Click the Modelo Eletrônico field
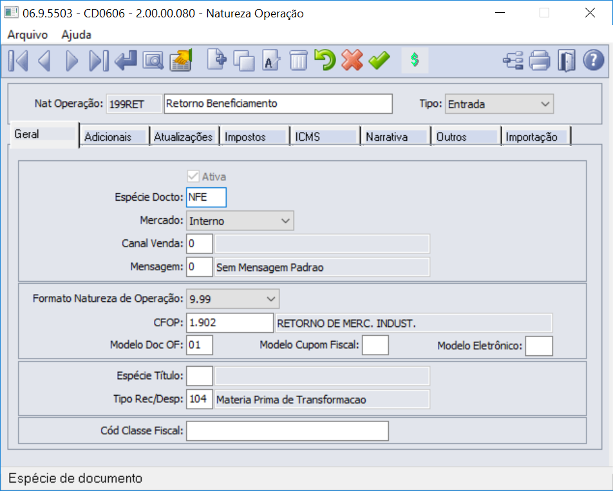 539,346
